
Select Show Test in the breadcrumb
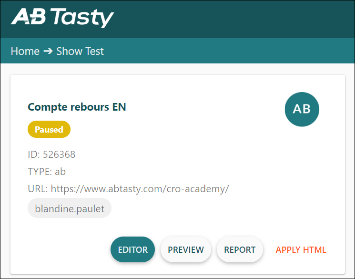tap(80, 51)
